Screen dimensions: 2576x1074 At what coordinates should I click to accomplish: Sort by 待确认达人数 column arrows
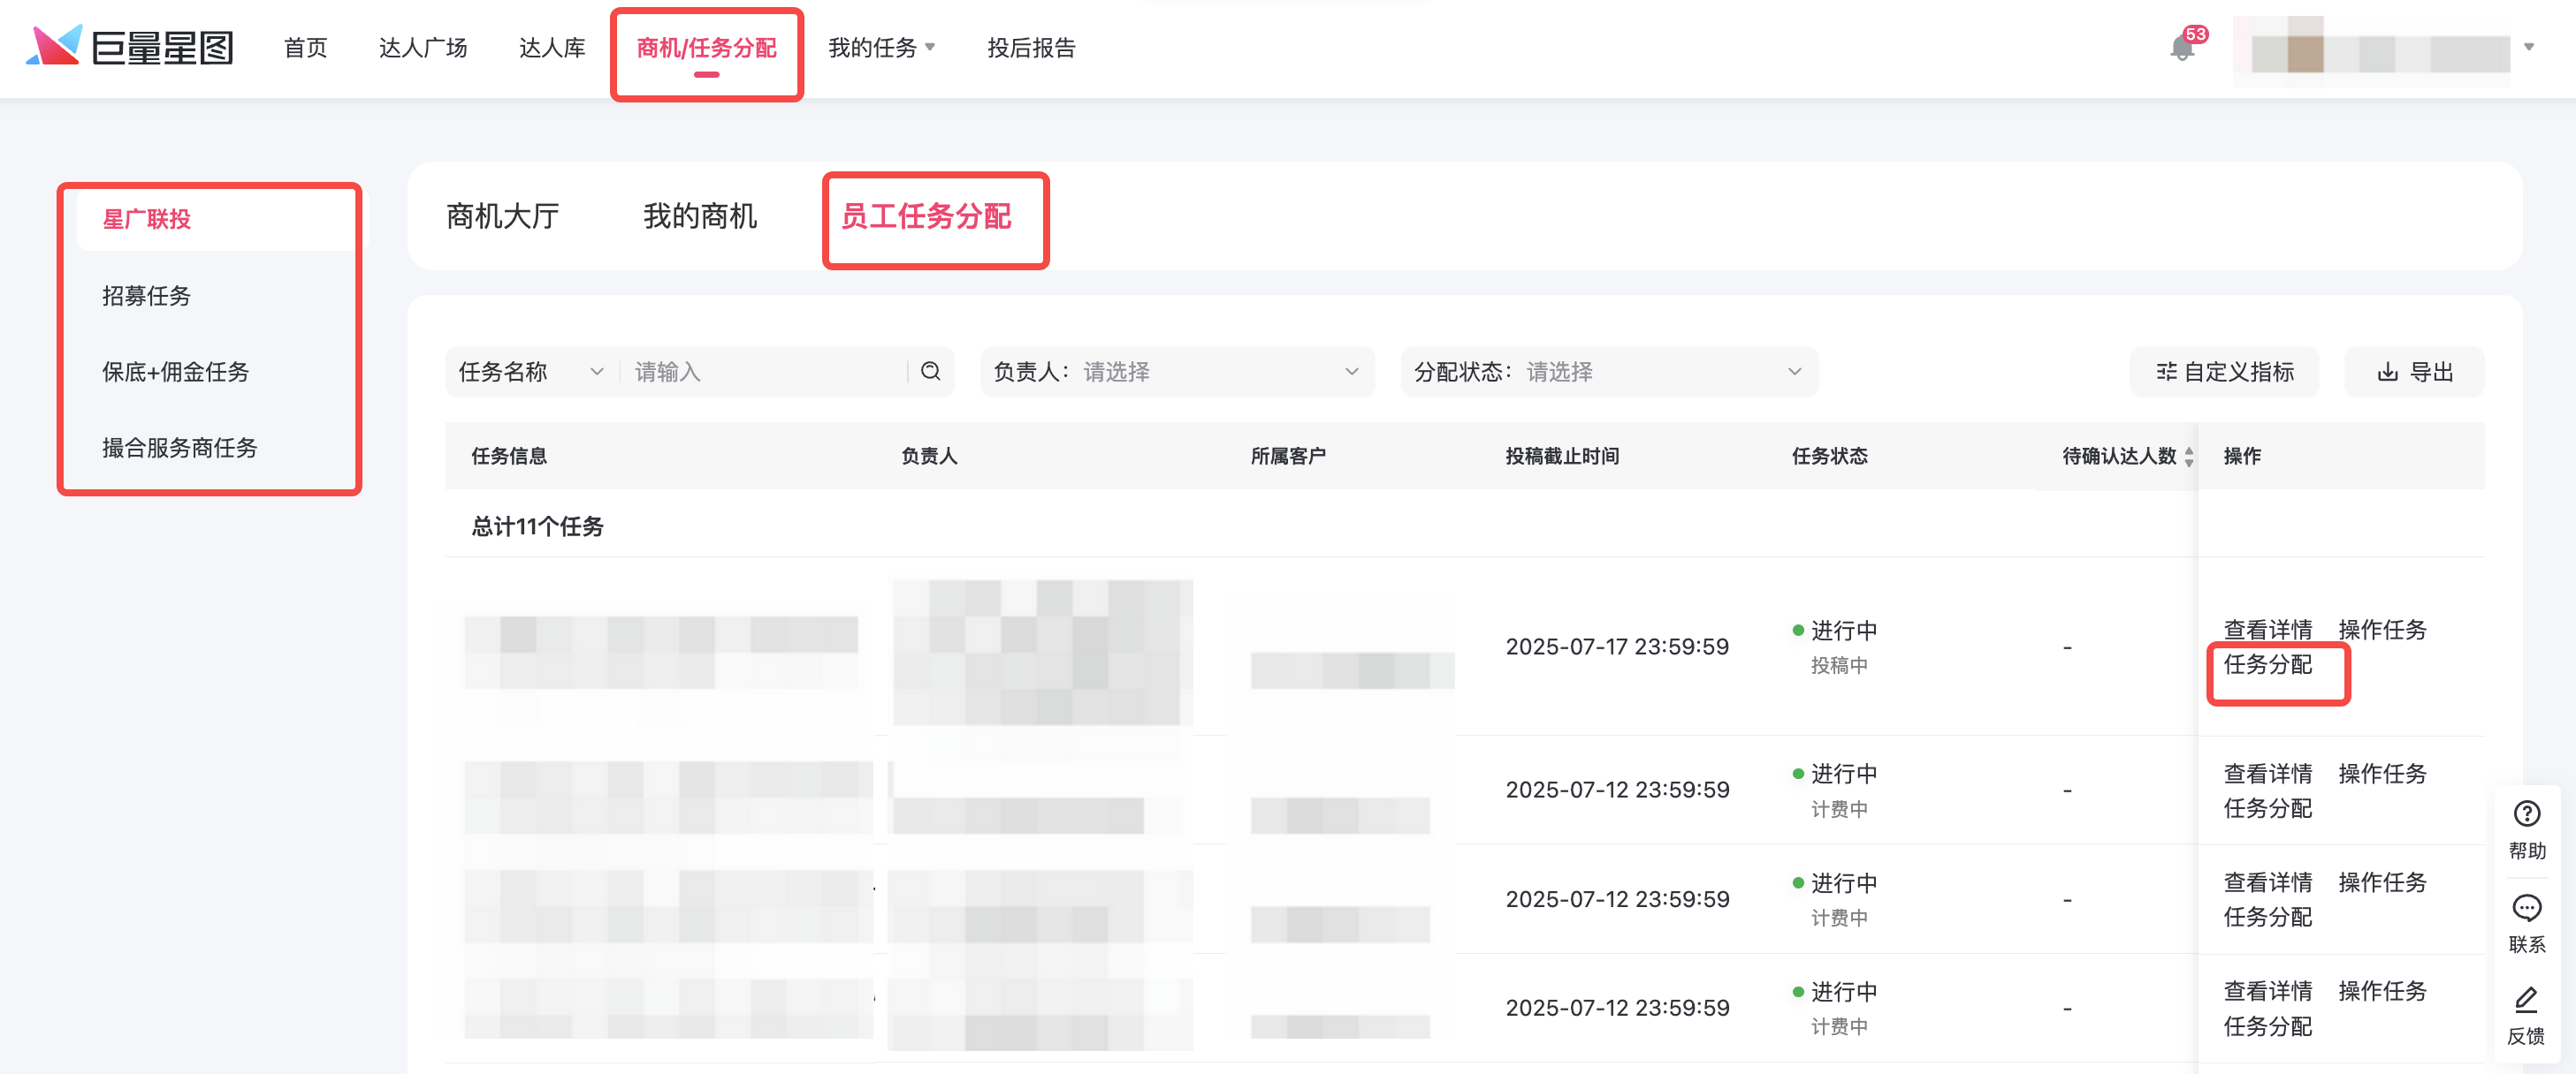click(2189, 456)
